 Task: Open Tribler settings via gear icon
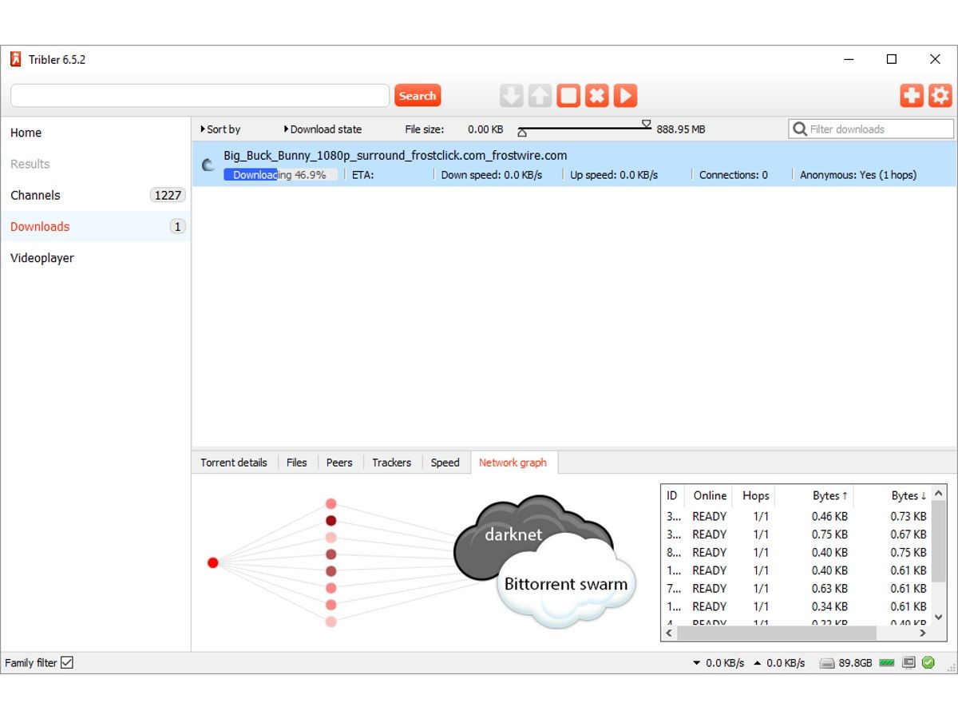[x=939, y=95]
